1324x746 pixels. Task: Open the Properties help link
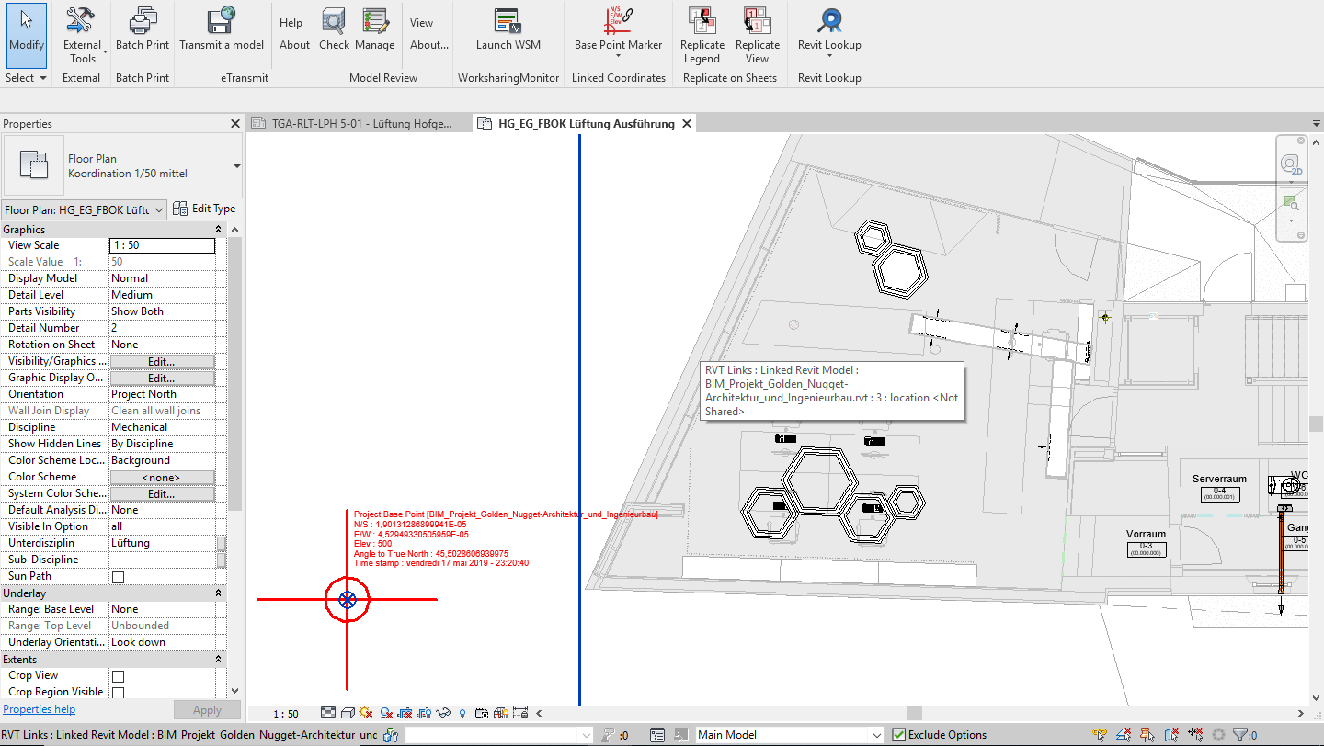tap(39, 708)
